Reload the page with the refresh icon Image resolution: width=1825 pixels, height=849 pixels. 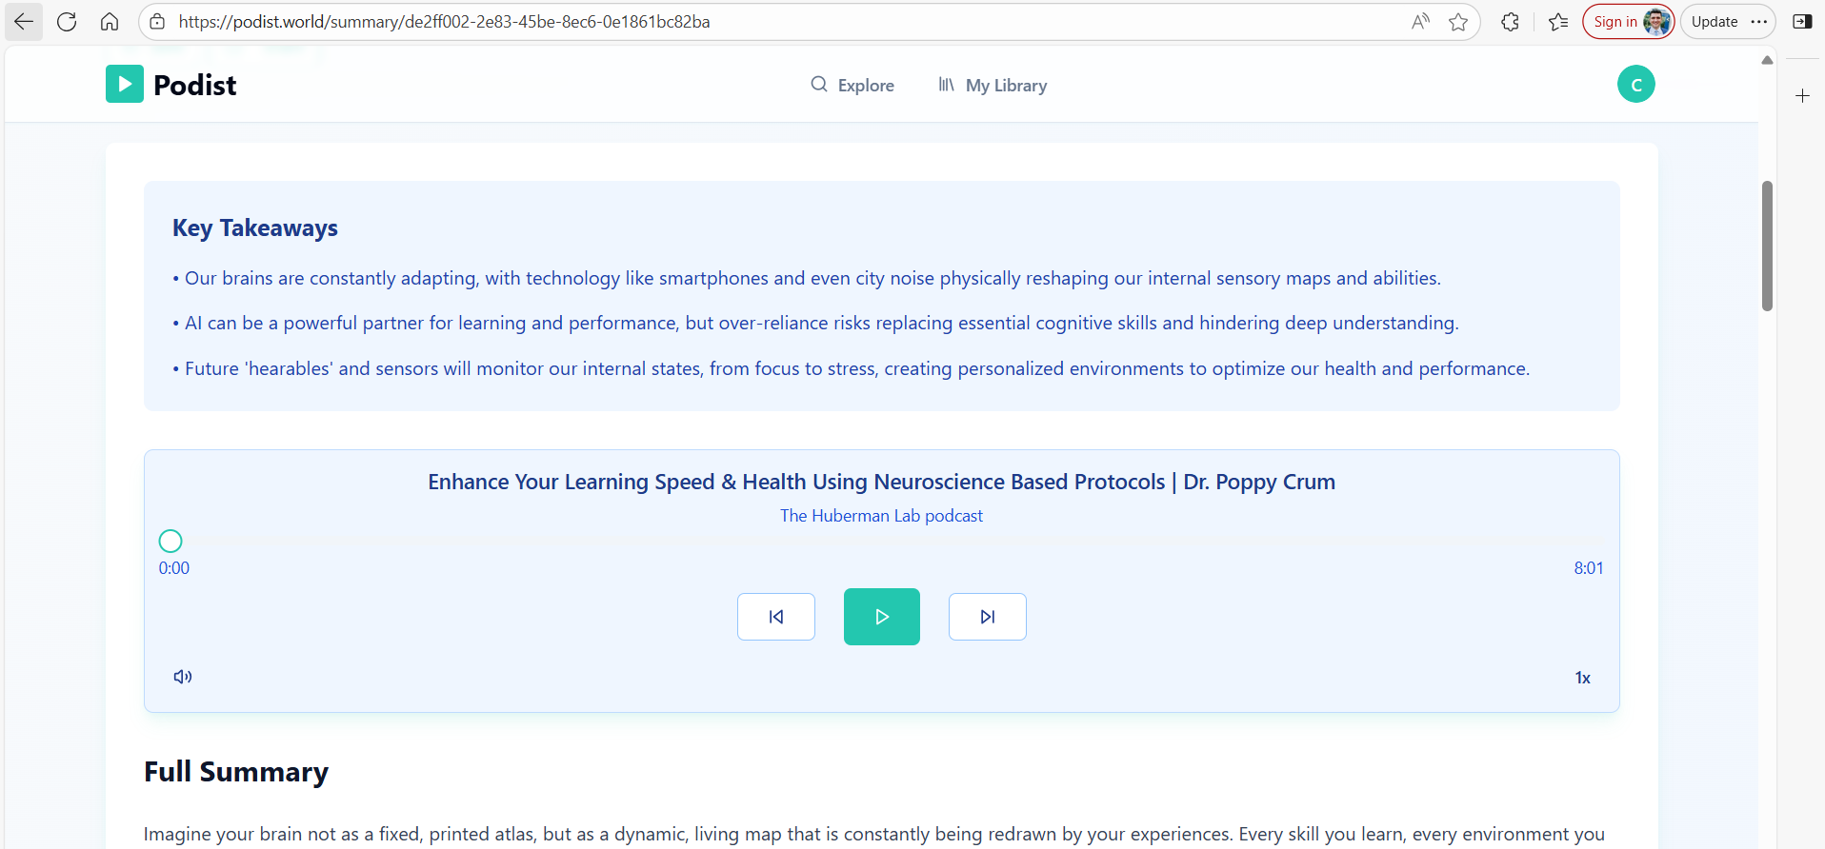[x=67, y=22]
